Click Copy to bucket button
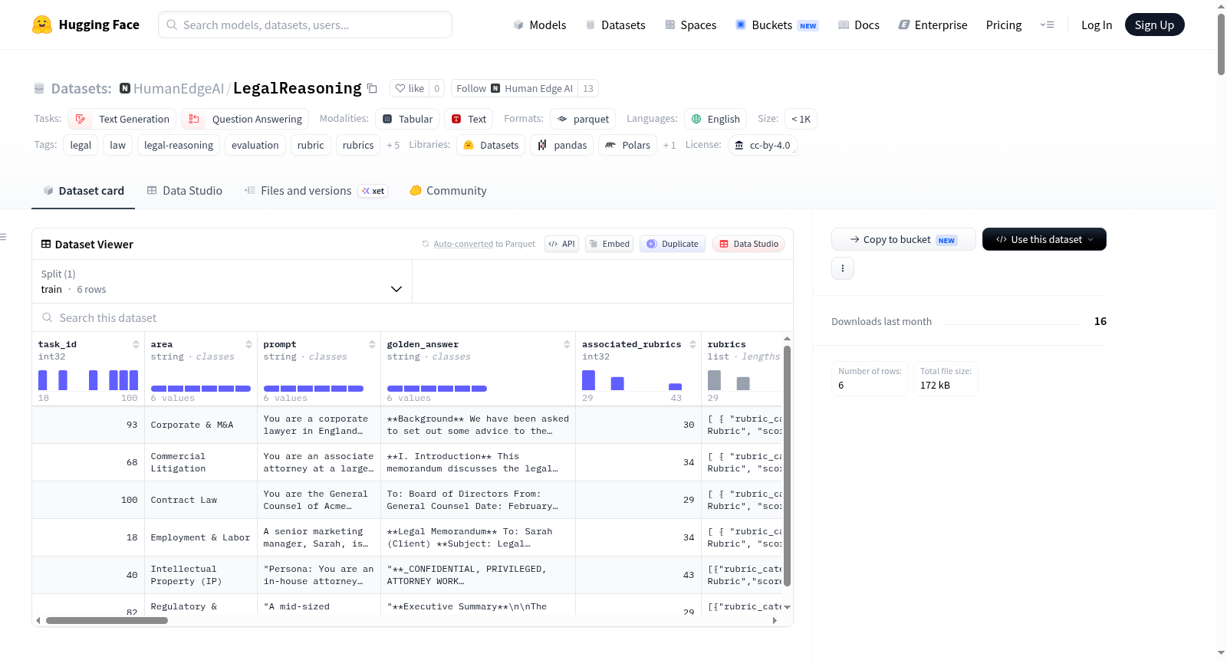This screenshot has width=1227, height=660. coord(903,239)
